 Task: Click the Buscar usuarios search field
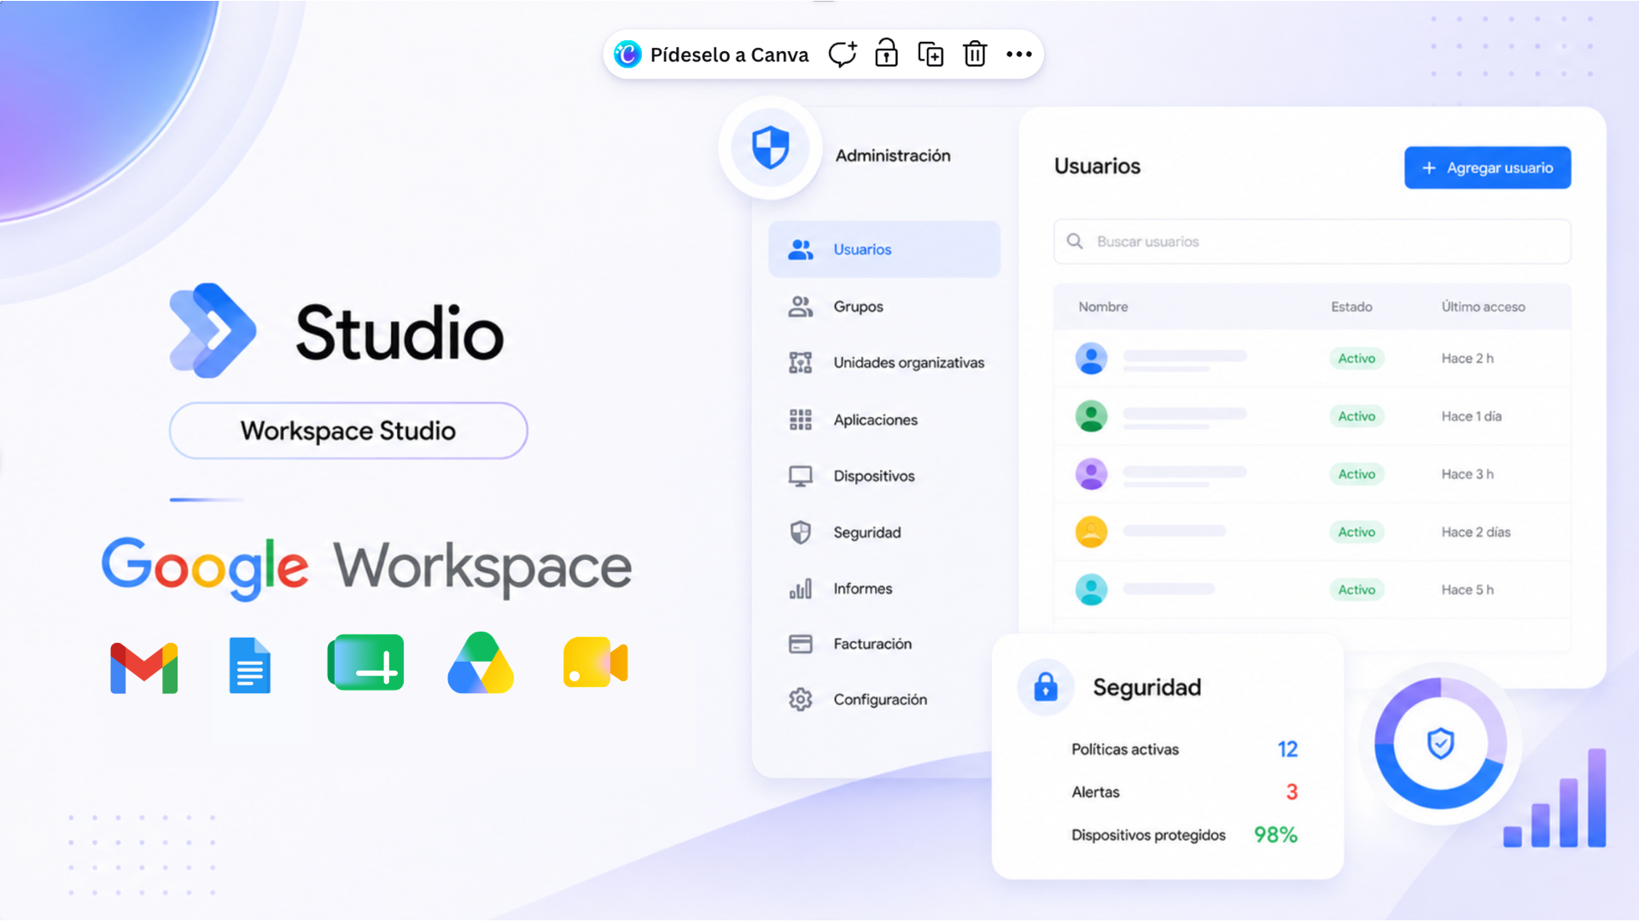pyautogui.click(x=1312, y=242)
